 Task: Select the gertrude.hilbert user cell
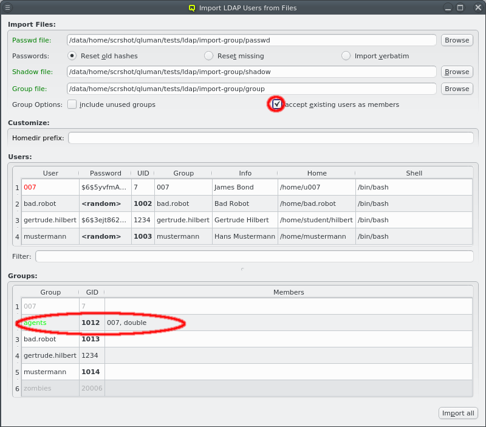50,220
